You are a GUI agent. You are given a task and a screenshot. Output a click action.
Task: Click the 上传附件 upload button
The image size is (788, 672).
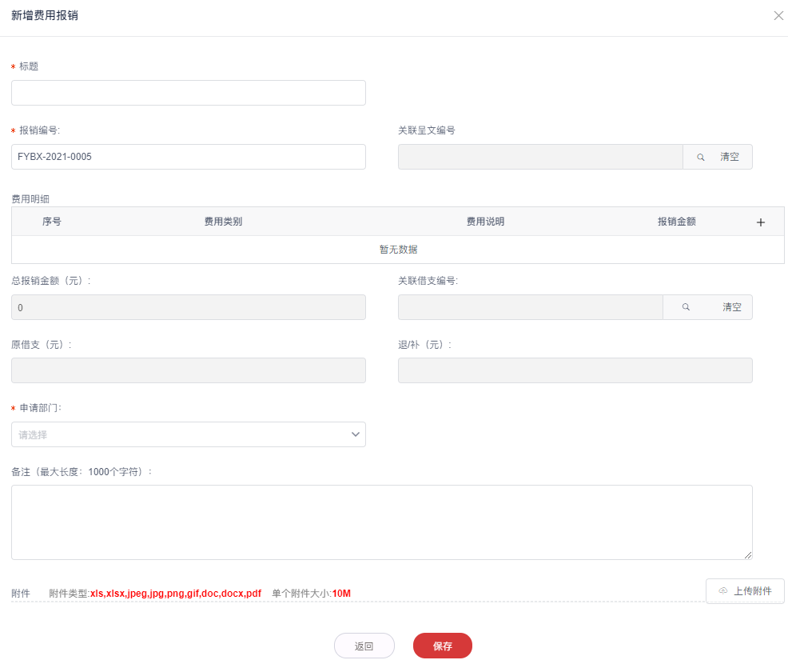tap(745, 591)
